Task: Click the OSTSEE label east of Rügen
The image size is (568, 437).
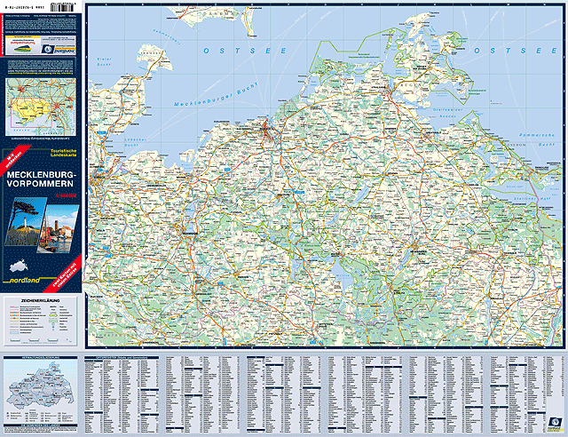Action: 516,51
